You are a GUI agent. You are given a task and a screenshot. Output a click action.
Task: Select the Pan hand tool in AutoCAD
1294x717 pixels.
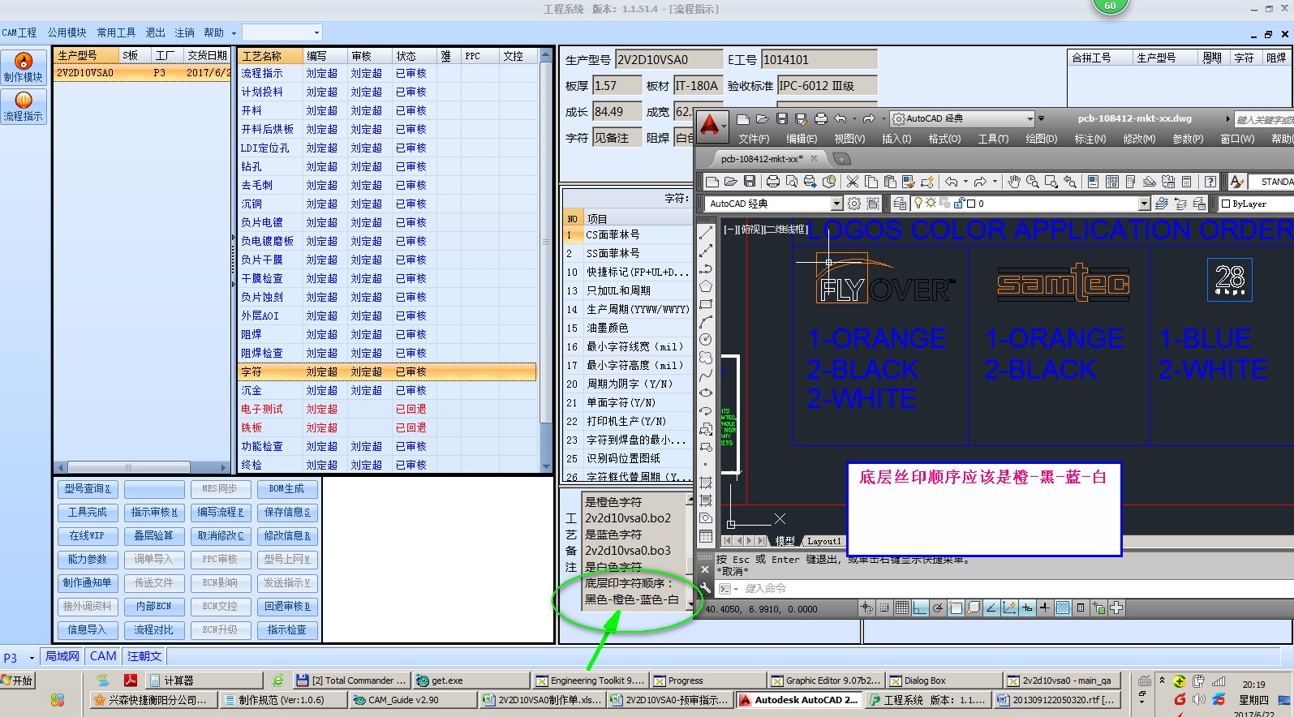pyautogui.click(x=1014, y=182)
